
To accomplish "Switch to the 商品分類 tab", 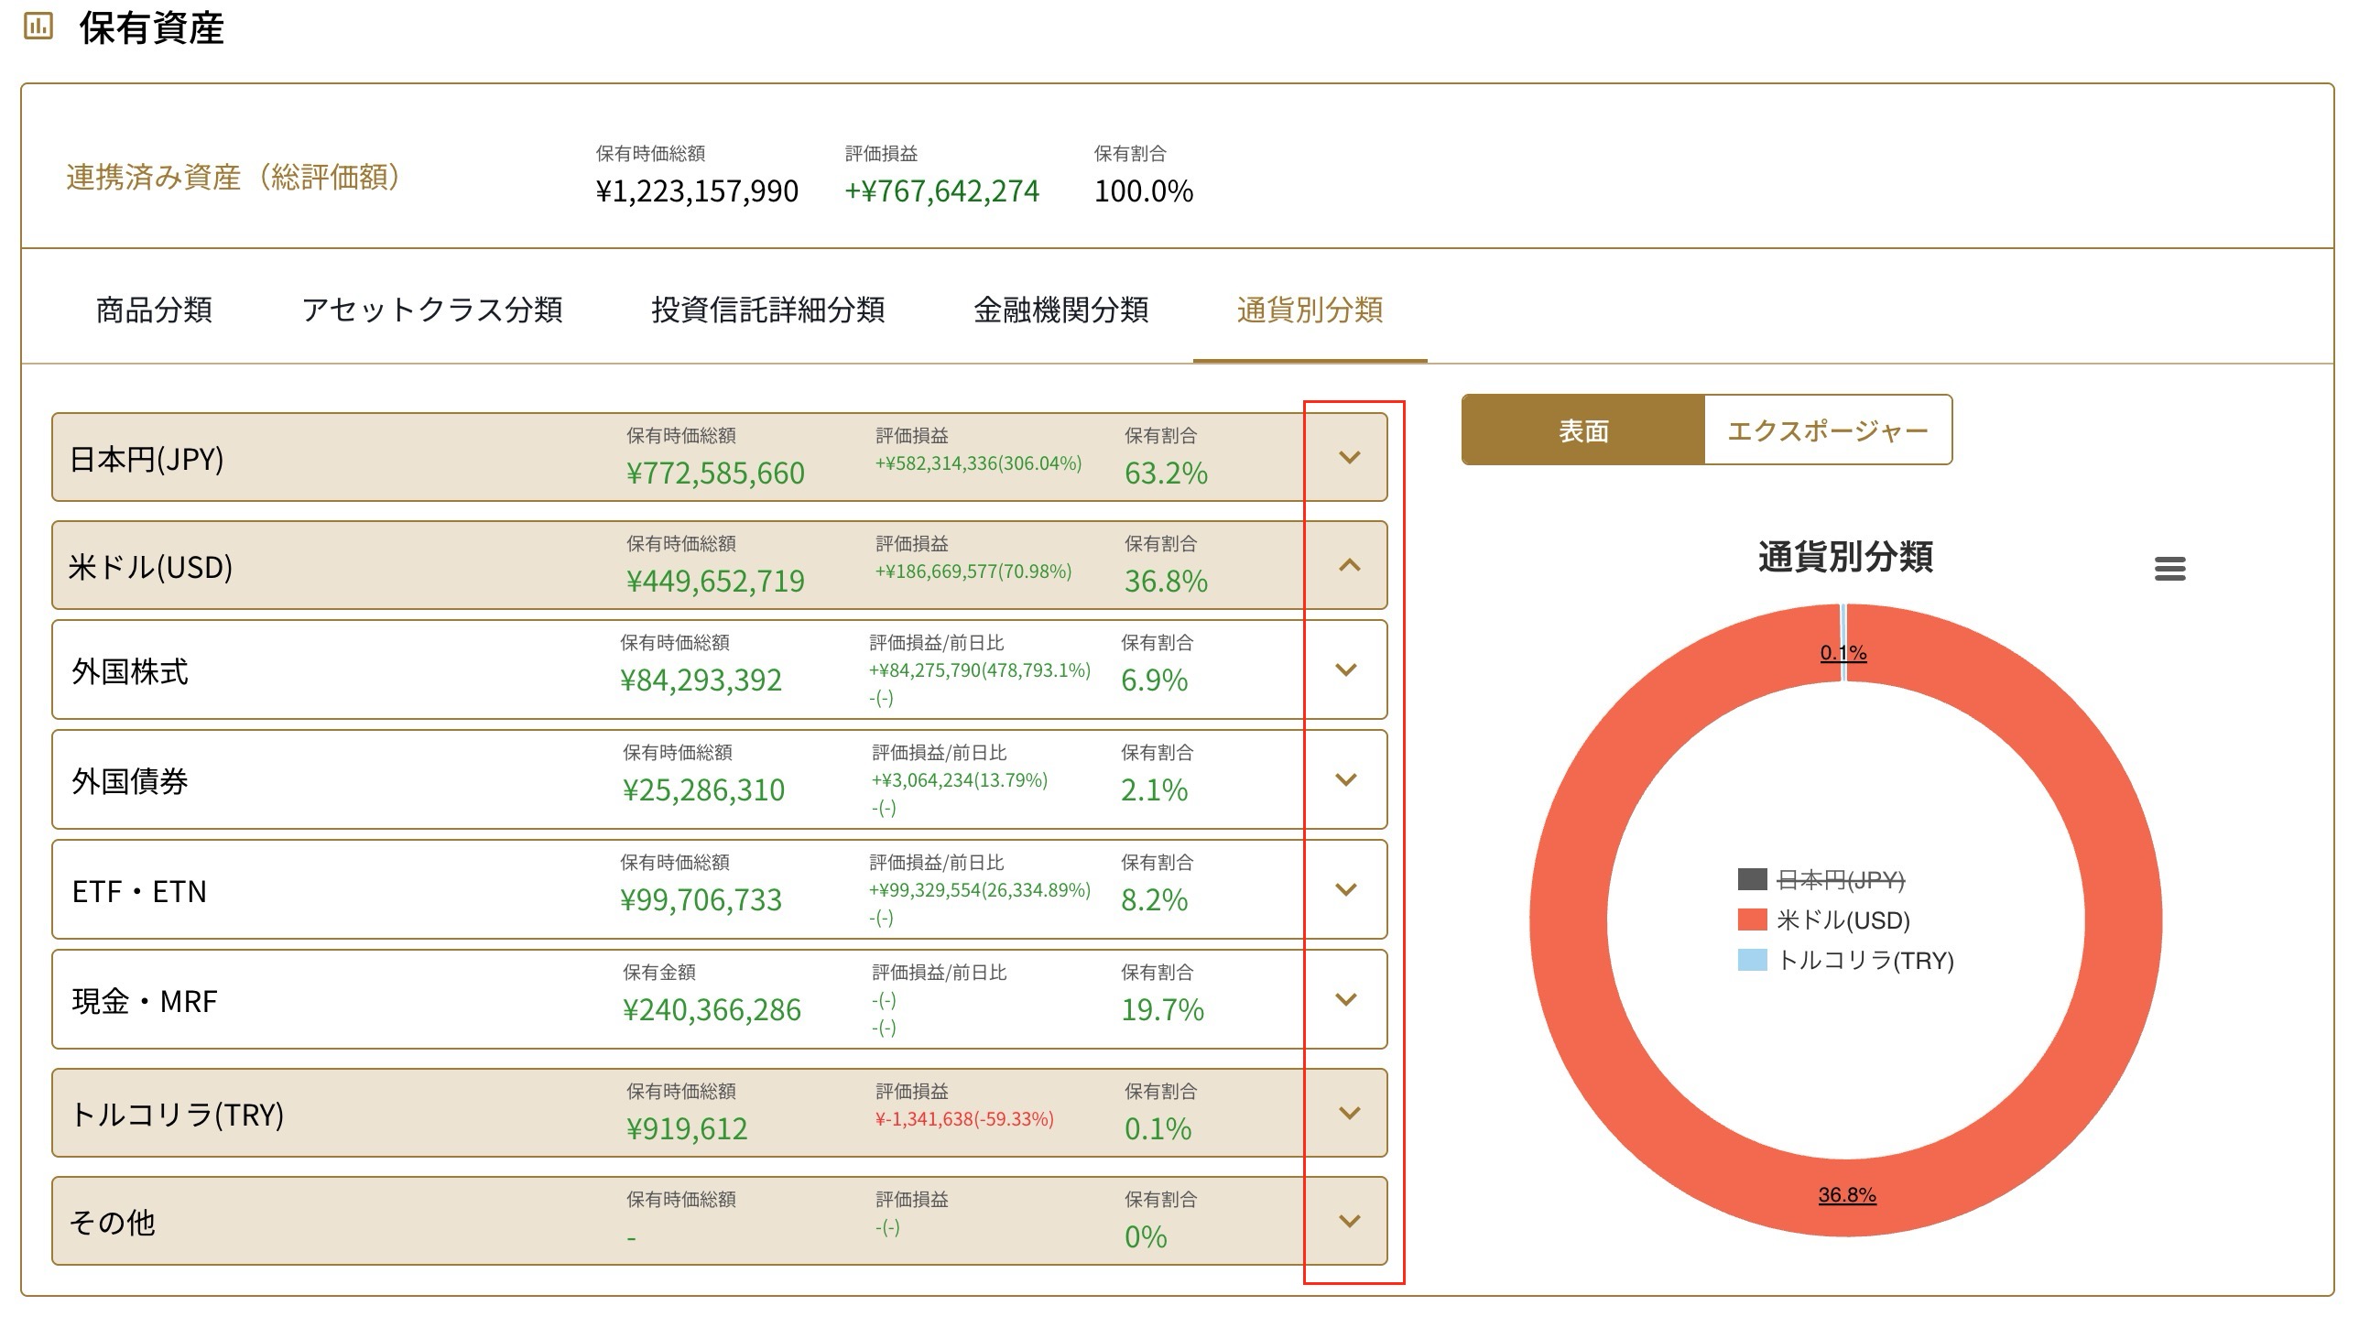I will point(154,310).
